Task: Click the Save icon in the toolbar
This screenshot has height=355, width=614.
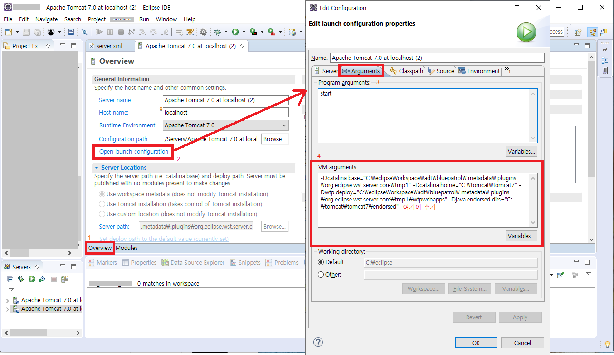Action: (x=26, y=32)
